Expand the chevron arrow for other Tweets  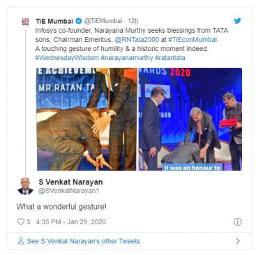pyautogui.click(x=238, y=241)
